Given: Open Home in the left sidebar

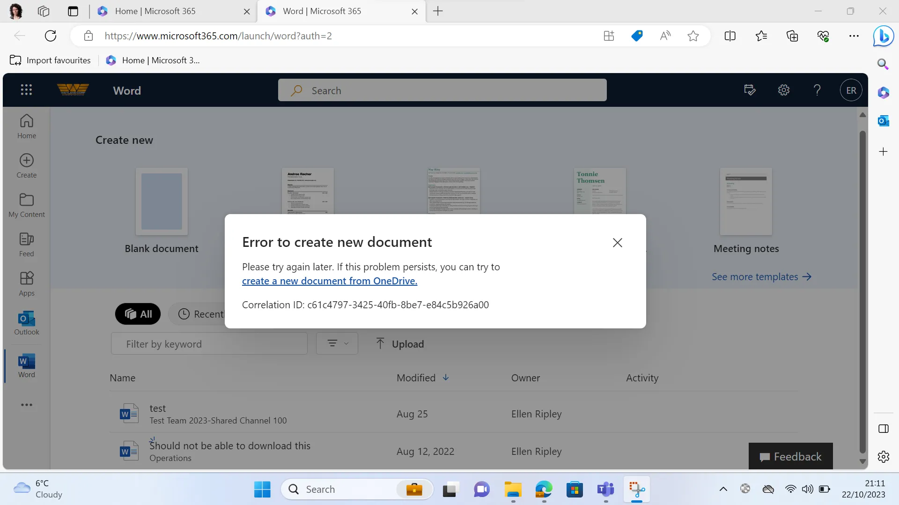Looking at the screenshot, I should [x=27, y=126].
